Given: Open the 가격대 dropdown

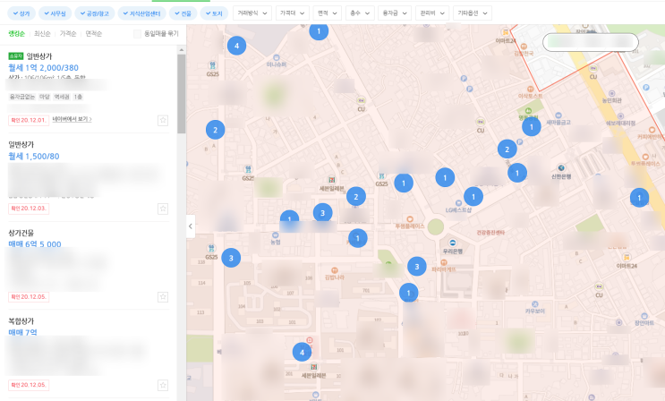Looking at the screenshot, I should coord(292,13).
